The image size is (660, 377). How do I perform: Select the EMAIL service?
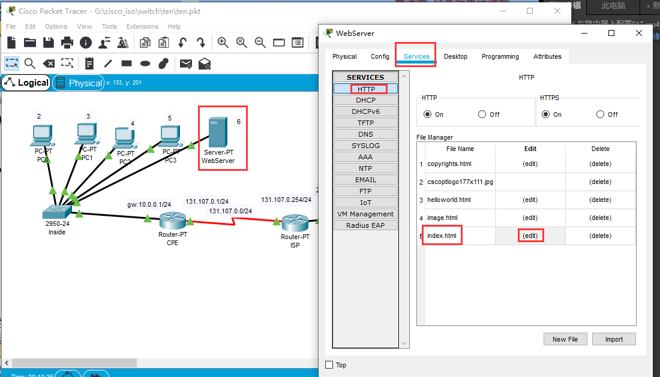tap(365, 180)
